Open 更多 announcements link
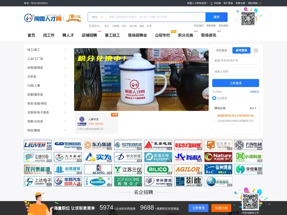Viewport: 287px width, 215px height. click(253, 108)
